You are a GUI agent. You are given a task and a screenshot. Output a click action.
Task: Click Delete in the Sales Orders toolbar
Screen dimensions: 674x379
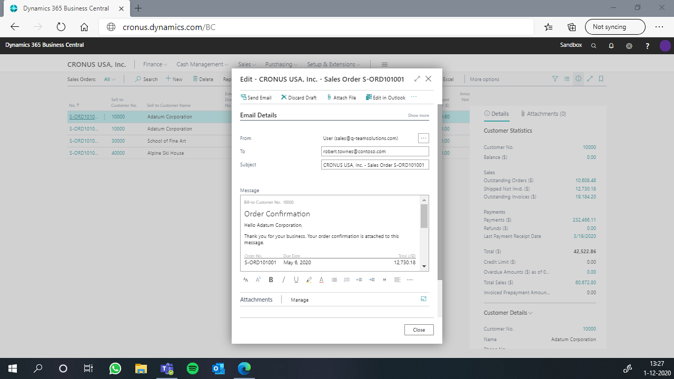coord(203,79)
